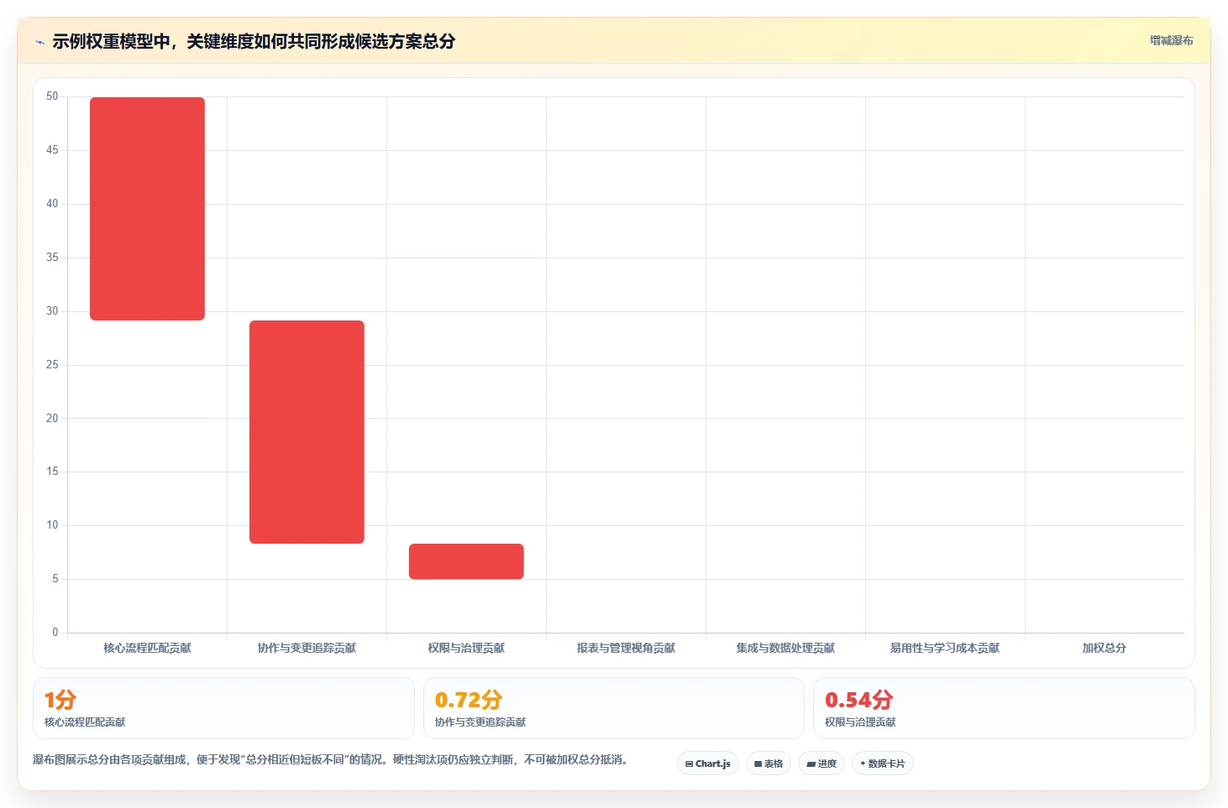Open the 1分 核心流程匹配贡献 data card
1228x808 pixels.
223,708
